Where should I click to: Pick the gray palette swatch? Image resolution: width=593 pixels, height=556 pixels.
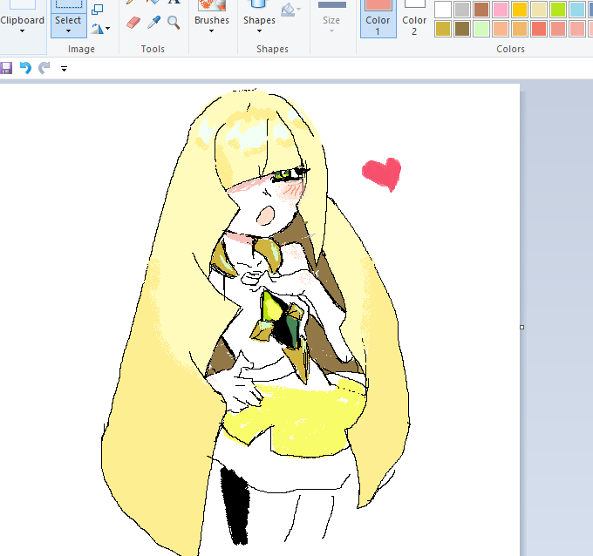[462, 10]
